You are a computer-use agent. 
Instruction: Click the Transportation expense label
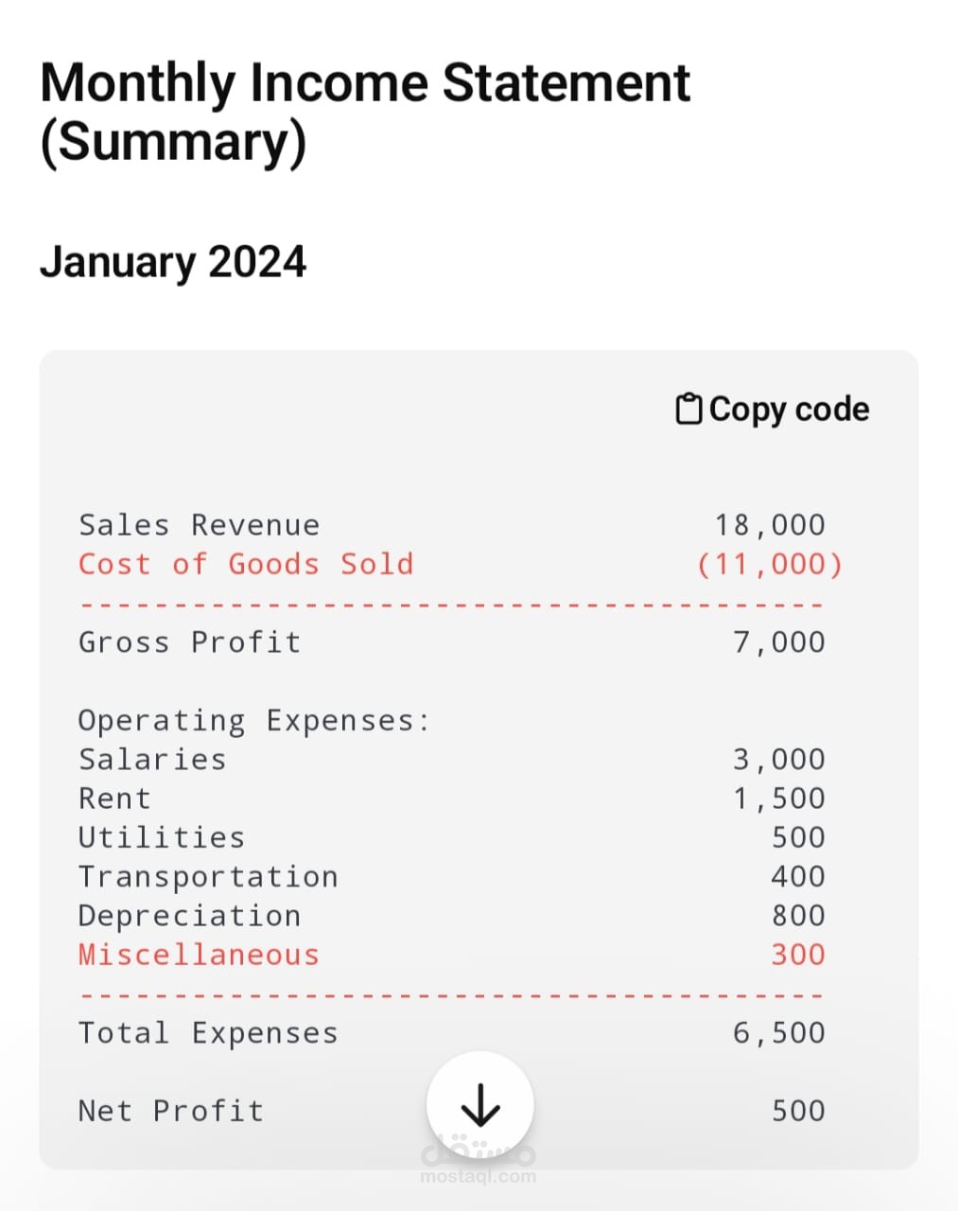click(208, 877)
